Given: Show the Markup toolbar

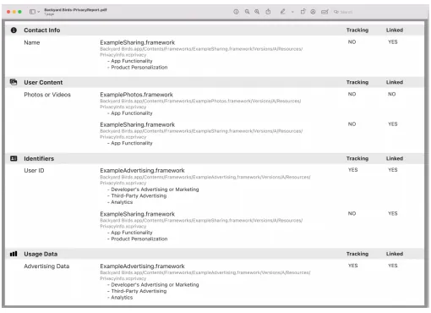Looking at the screenshot, I should click(x=313, y=12).
